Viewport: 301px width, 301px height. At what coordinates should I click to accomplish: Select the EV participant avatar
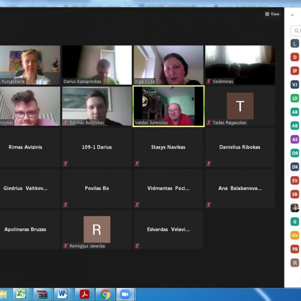pyautogui.click(x=295, y=180)
